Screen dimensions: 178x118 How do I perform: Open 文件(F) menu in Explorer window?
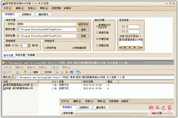tap(8, 67)
